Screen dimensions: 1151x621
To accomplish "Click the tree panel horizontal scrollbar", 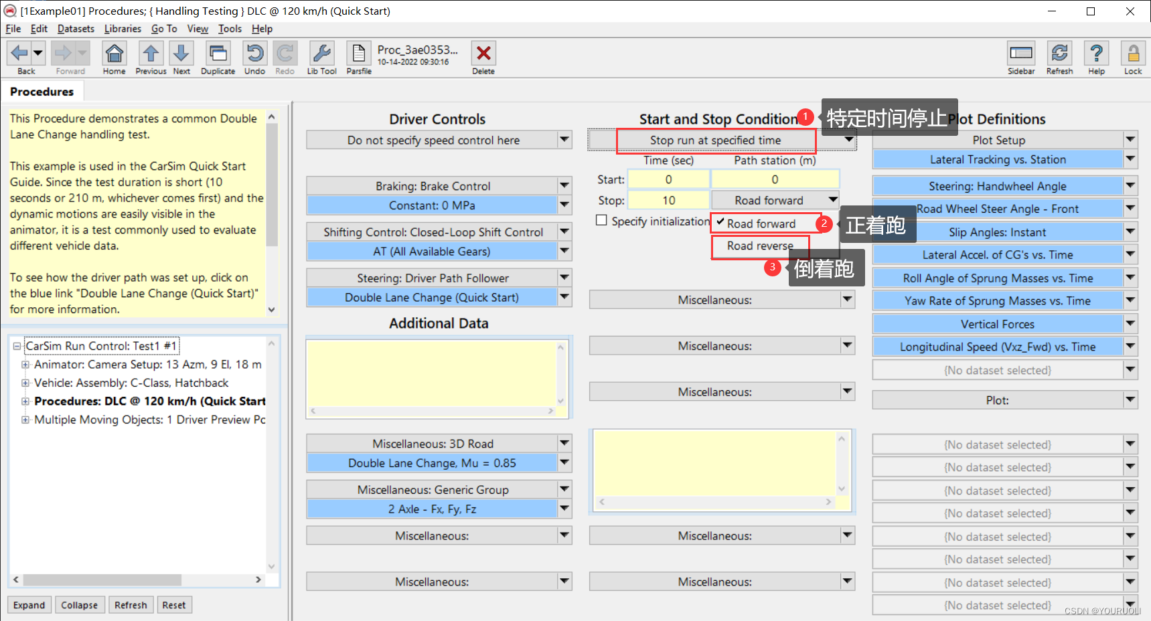I will point(137,580).
